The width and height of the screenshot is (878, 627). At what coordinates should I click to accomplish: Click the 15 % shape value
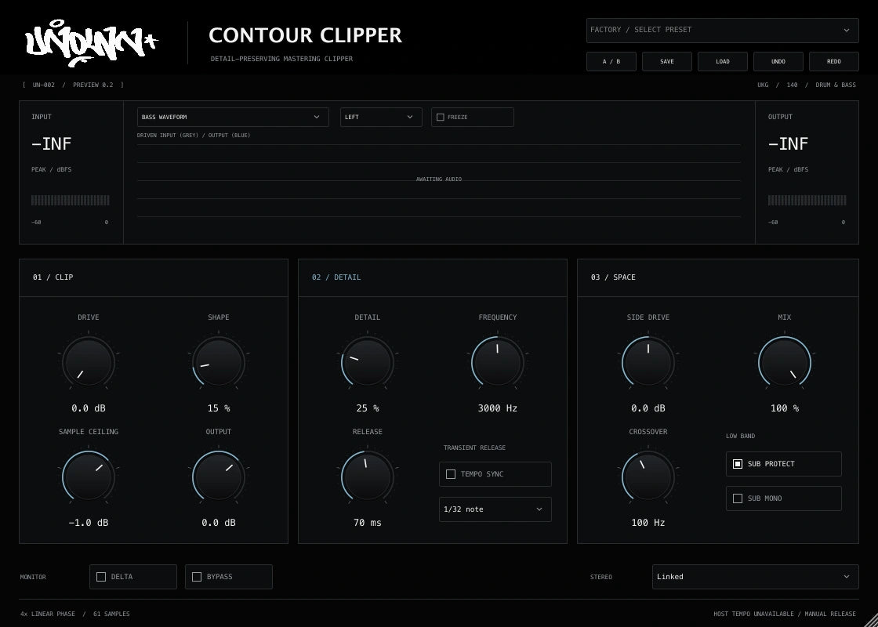coord(219,408)
